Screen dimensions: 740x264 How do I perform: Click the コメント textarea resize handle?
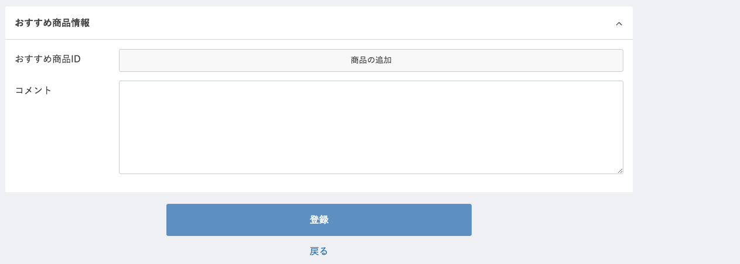pyautogui.click(x=620, y=171)
